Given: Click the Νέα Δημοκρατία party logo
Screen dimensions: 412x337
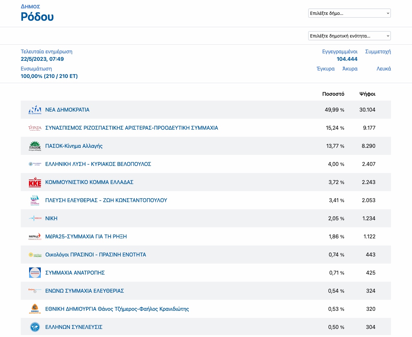Looking at the screenshot, I should (x=35, y=110).
